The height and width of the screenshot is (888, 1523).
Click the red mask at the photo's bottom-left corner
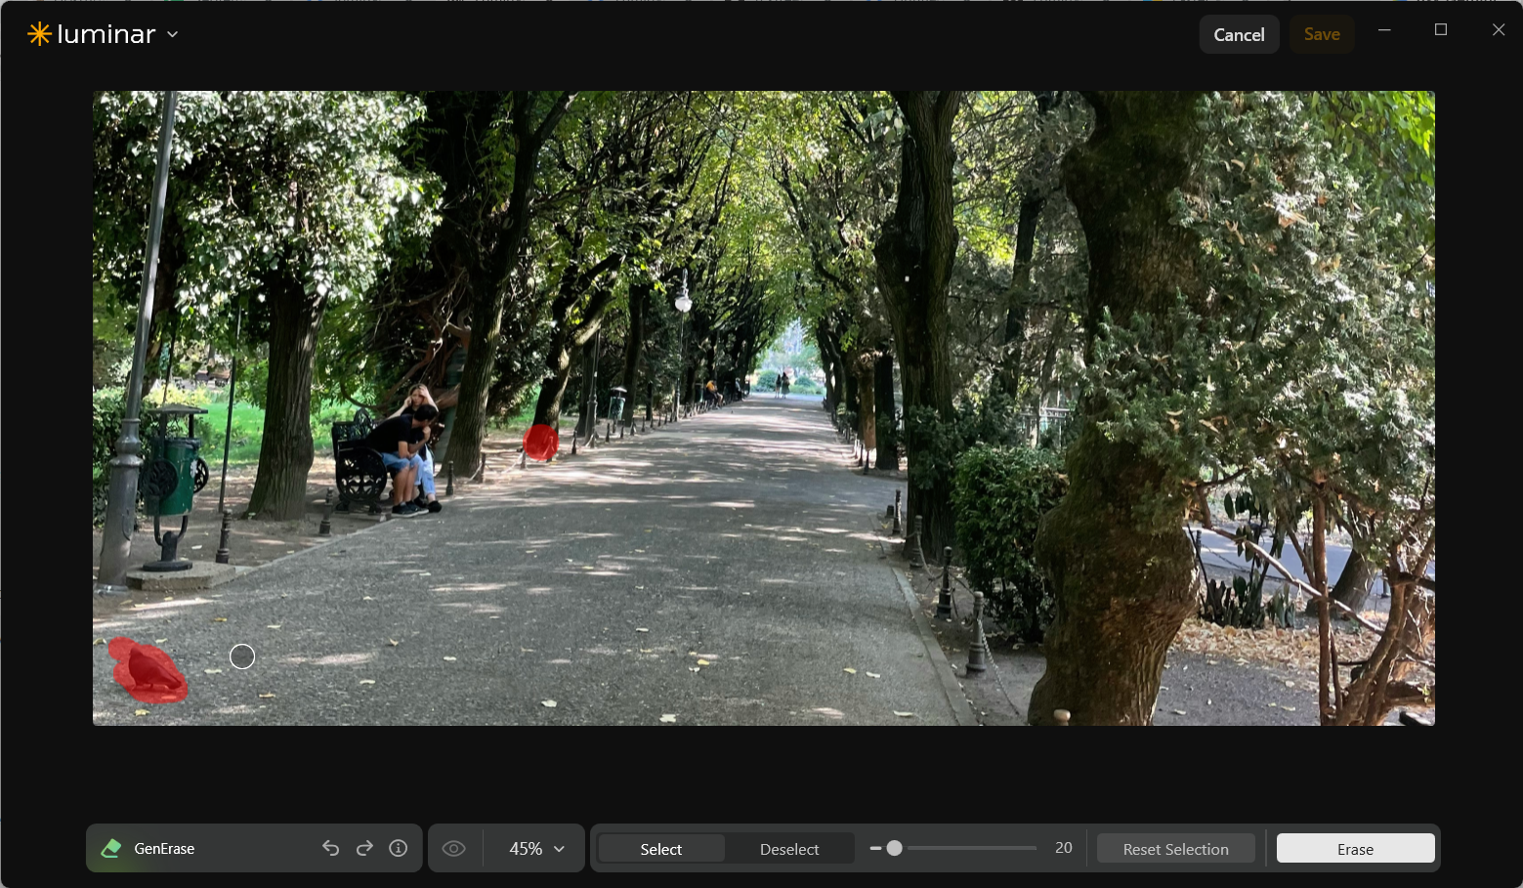click(147, 670)
